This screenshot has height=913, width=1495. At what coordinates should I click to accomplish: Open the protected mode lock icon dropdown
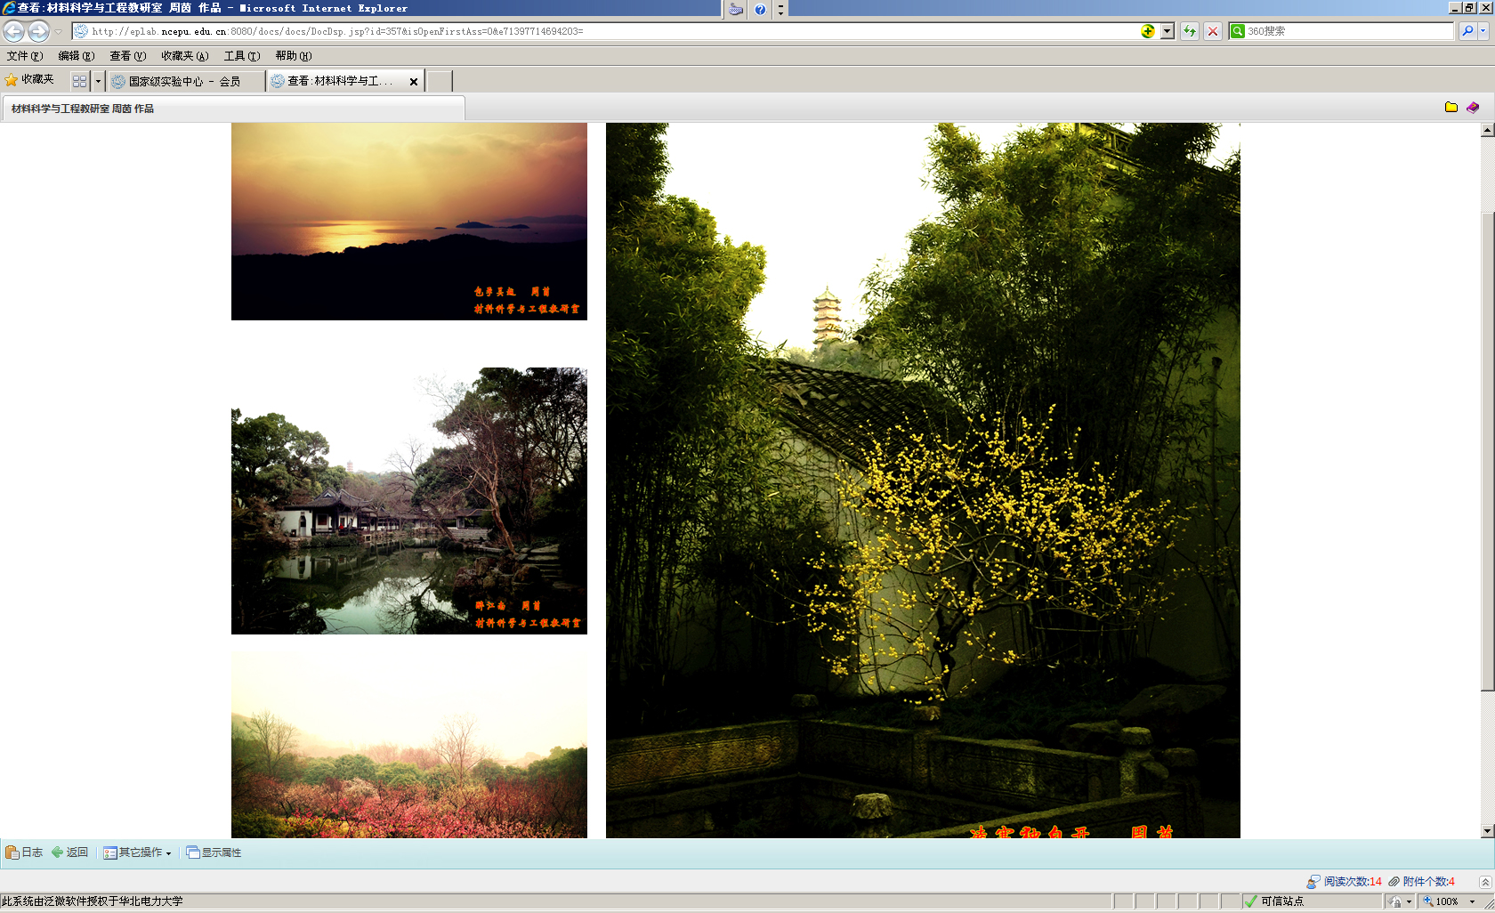(x=1401, y=901)
